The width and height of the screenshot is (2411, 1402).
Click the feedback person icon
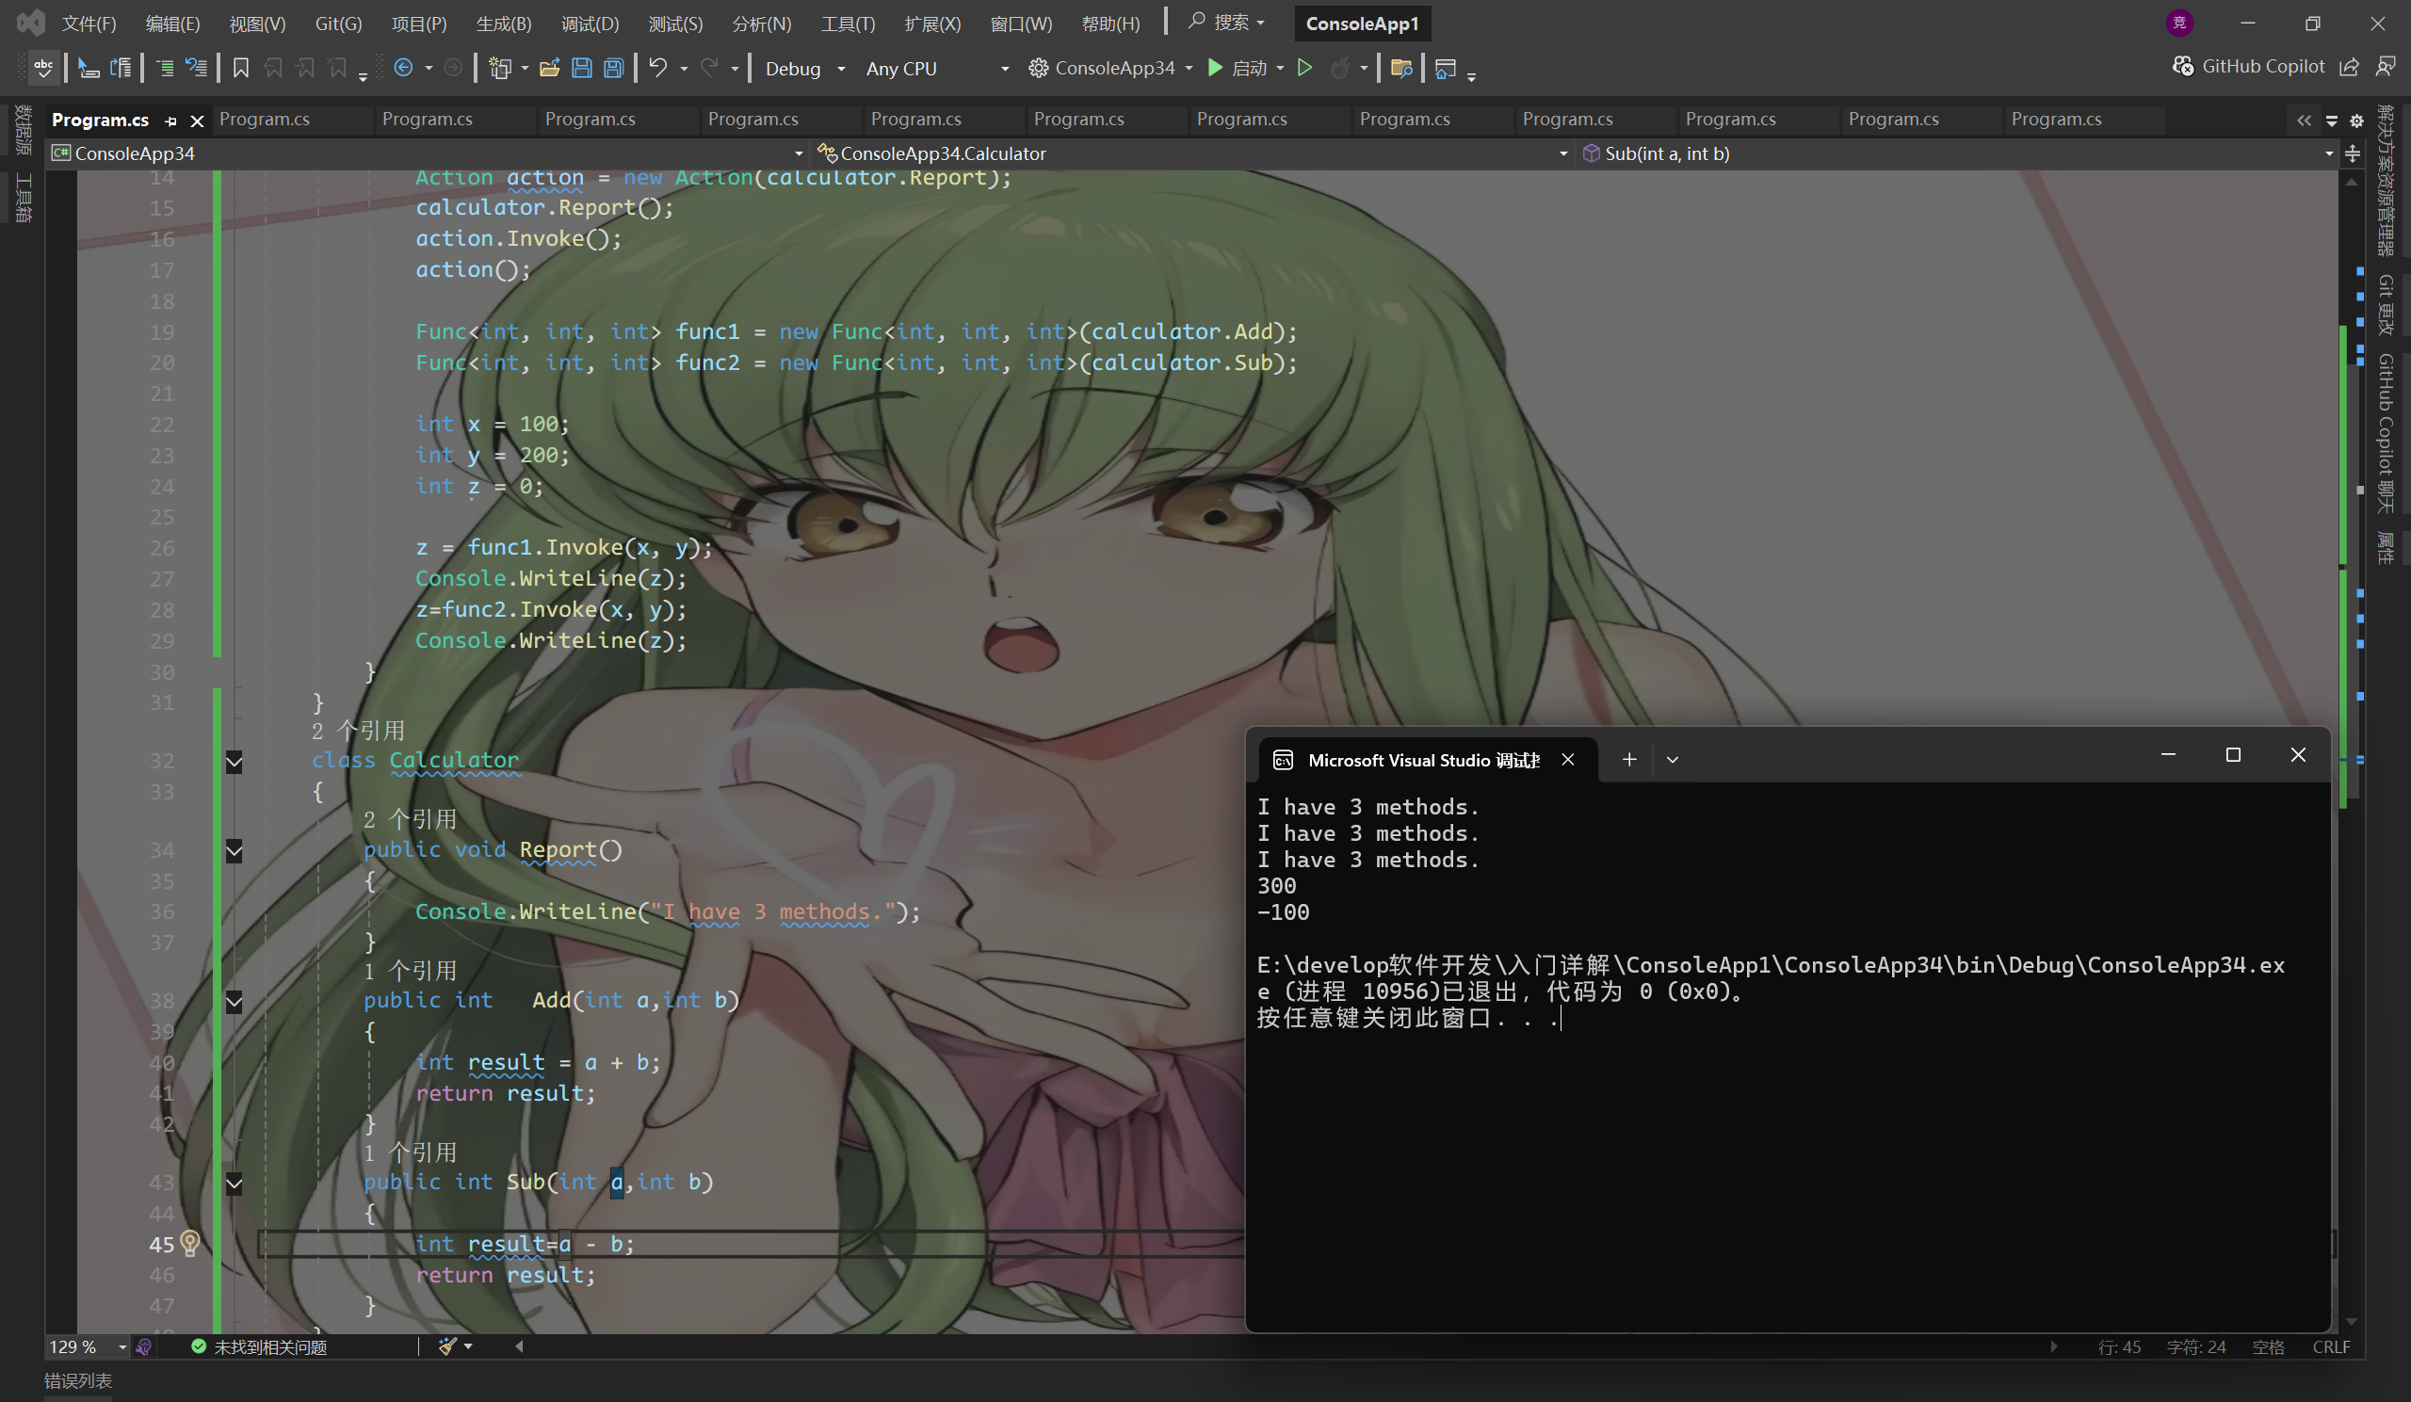[x=2386, y=67]
